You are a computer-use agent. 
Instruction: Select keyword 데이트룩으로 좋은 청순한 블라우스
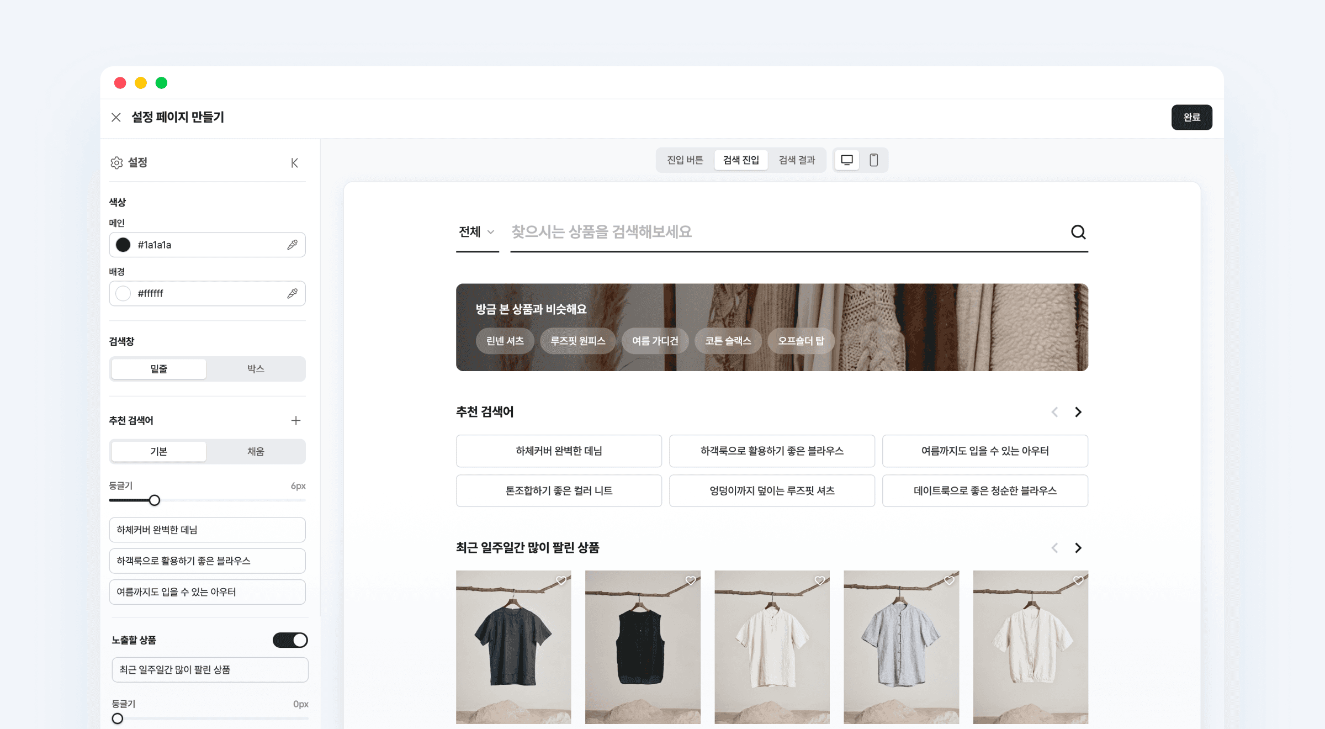[985, 490]
